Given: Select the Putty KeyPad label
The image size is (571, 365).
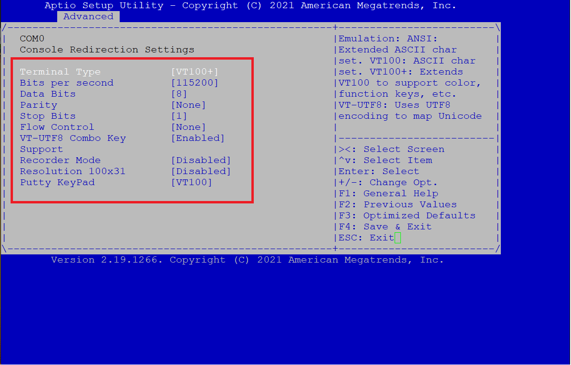Looking at the screenshot, I should [x=57, y=182].
